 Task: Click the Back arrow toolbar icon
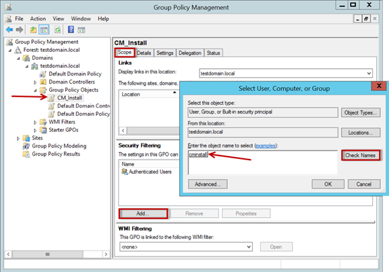(x=9, y=30)
